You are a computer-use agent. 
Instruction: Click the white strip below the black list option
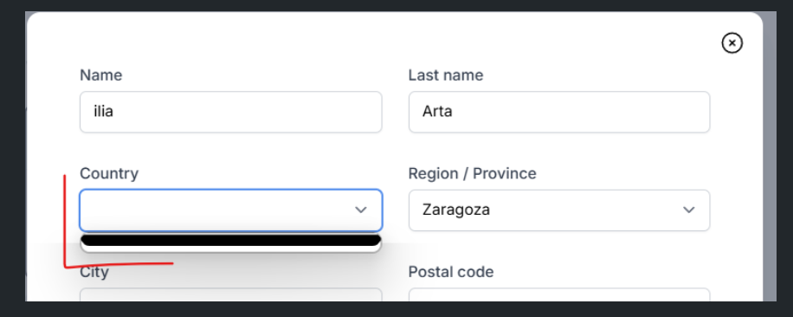(x=230, y=249)
